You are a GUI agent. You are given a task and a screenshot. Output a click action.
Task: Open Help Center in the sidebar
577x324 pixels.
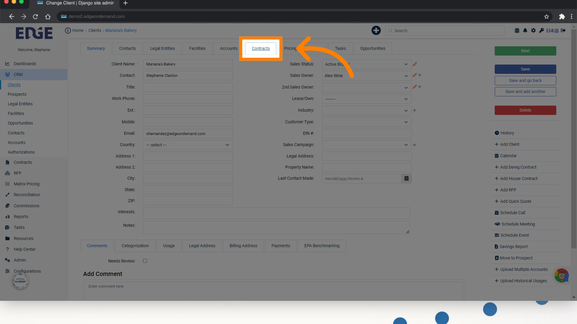[x=25, y=249]
